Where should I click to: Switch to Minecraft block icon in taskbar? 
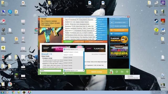[x=24, y=92]
